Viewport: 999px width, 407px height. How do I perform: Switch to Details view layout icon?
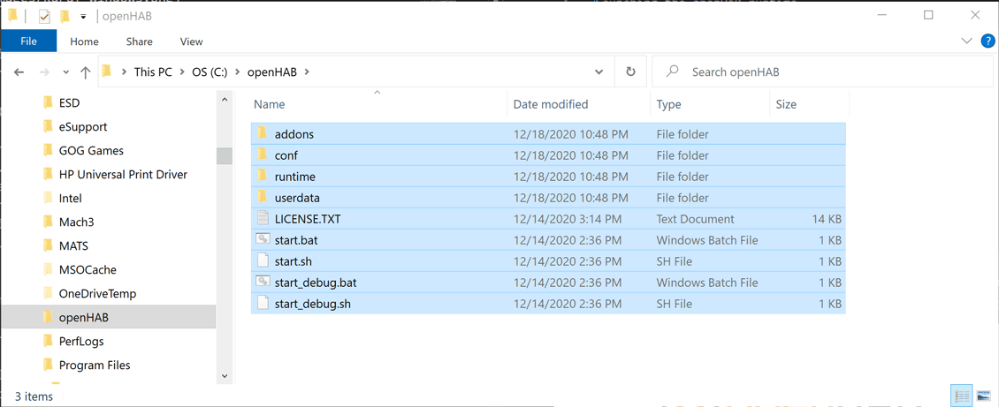(x=962, y=396)
